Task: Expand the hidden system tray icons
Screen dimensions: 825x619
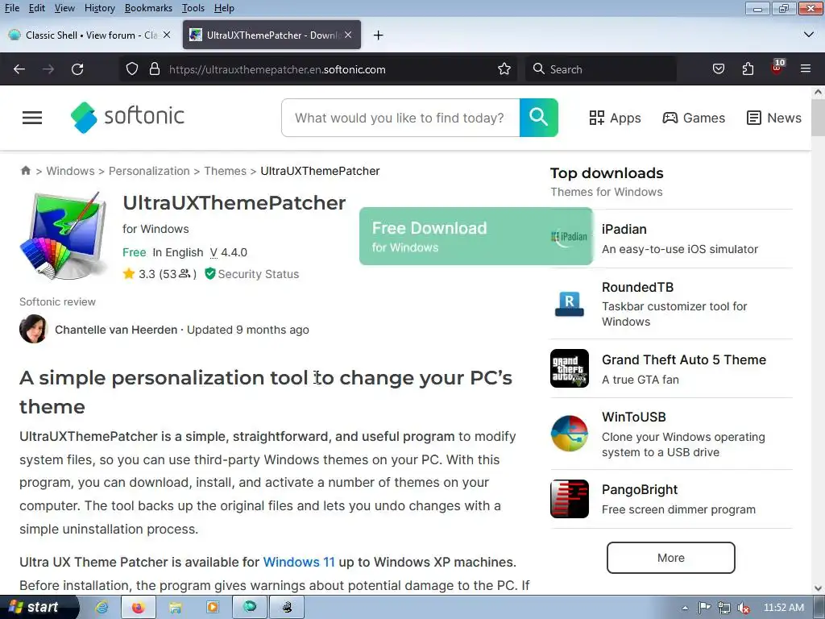Action: click(x=685, y=608)
